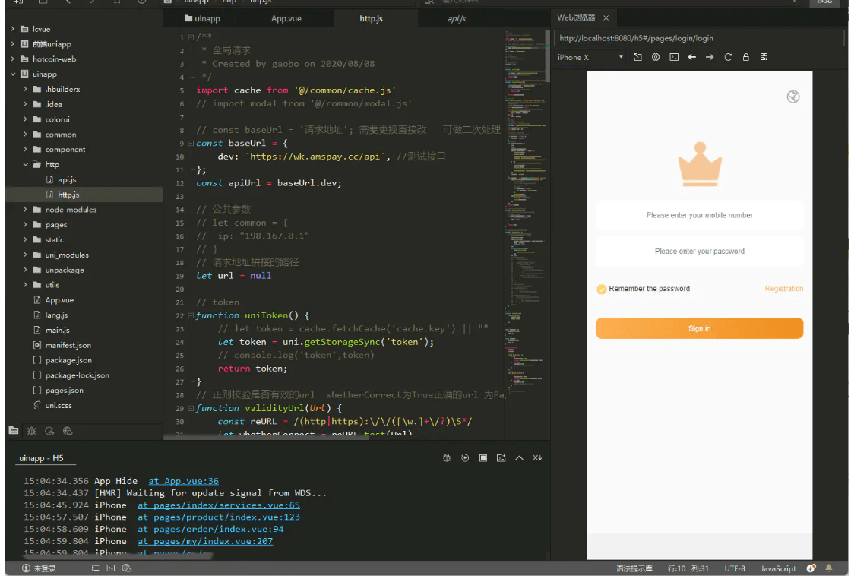The image size is (851, 576).
Task: Expand the node_modules folder
Action: click(x=26, y=210)
